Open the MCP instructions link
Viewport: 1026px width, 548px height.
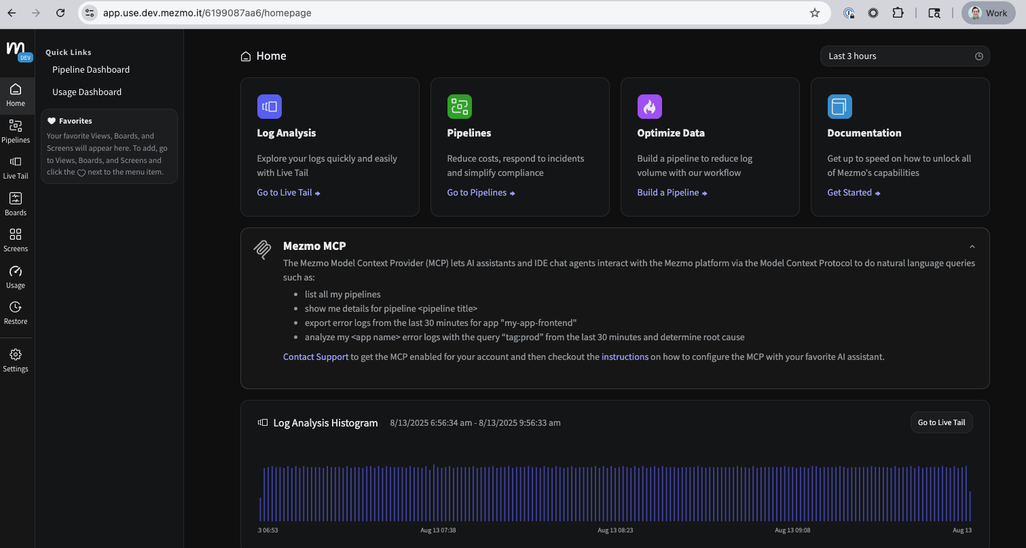(625, 357)
